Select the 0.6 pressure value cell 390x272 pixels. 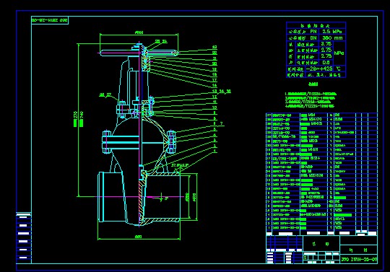(326, 62)
